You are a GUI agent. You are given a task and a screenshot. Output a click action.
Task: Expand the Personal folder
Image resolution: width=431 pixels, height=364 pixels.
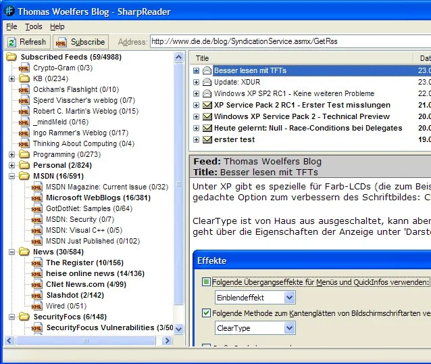pos(11,166)
